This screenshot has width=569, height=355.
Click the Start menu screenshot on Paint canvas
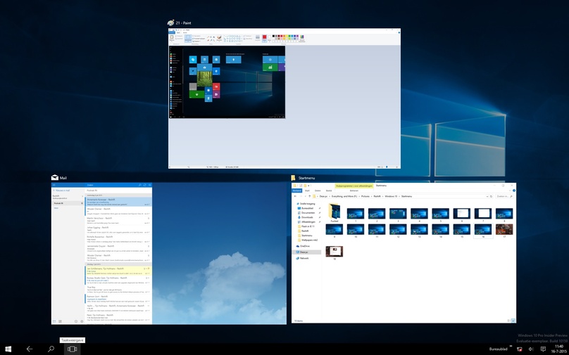pyautogui.click(x=227, y=82)
